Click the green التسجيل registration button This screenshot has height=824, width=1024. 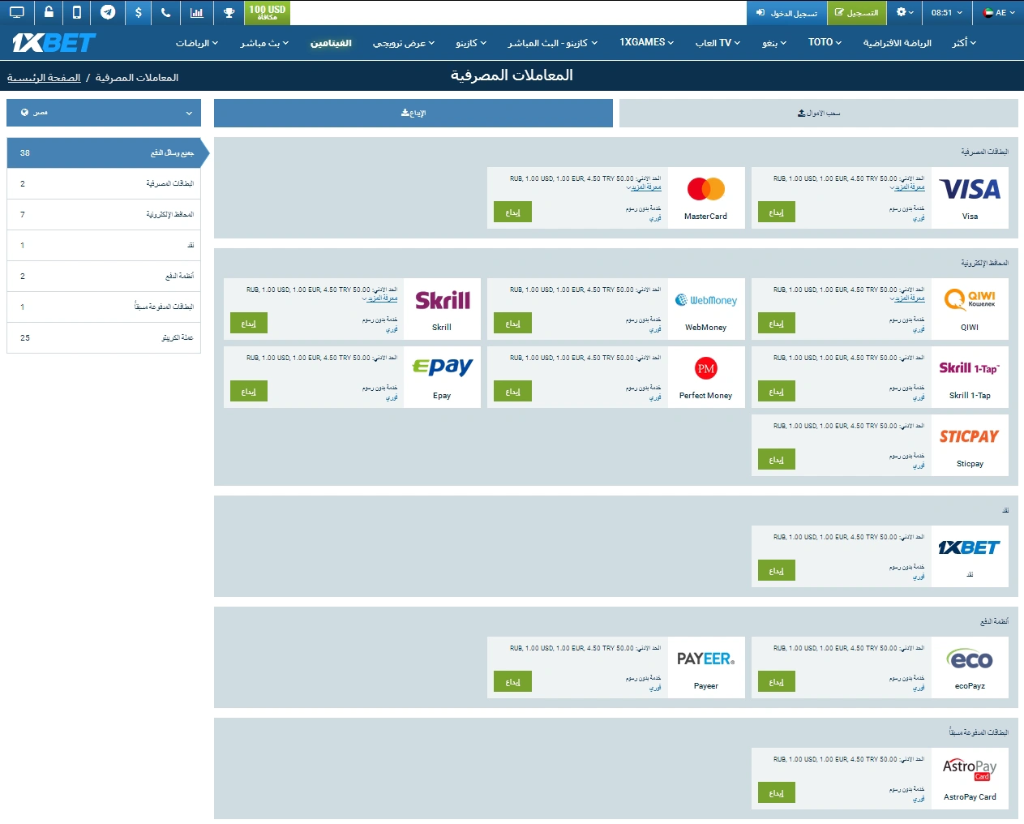pos(856,13)
